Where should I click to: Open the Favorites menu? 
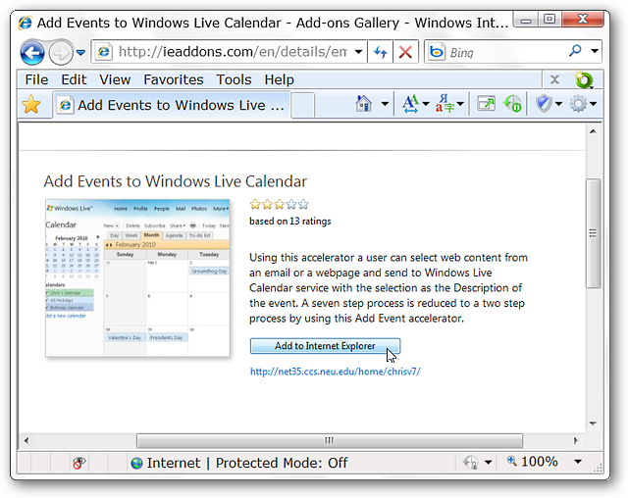point(174,79)
